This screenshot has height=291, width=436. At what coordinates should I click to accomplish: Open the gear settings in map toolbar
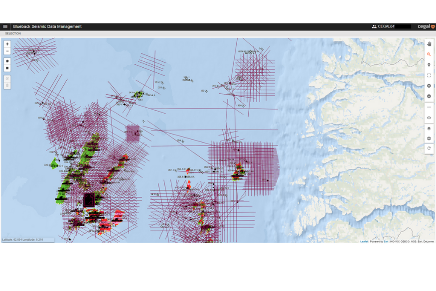[429, 139]
